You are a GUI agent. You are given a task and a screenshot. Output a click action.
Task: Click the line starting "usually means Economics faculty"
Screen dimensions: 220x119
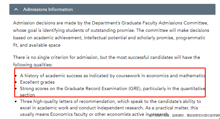(x=94, y=114)
